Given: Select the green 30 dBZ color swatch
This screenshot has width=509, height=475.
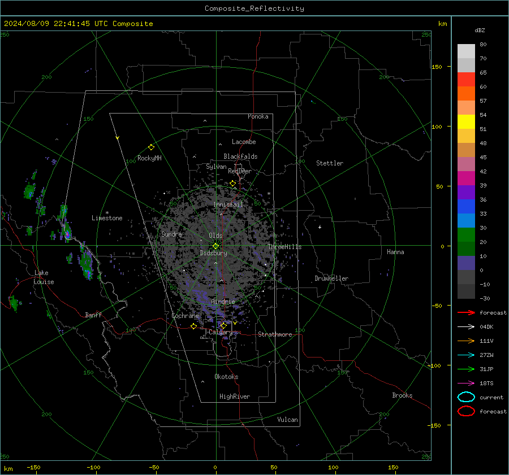Looking at the screenshot, I should point(466,234).
